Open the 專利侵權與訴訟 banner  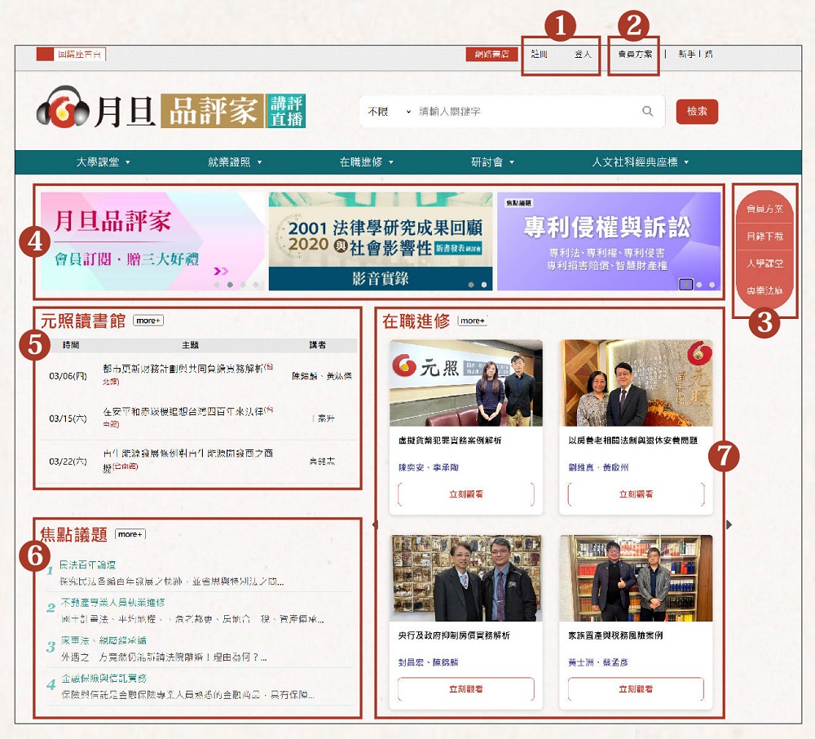coord(609,241)
